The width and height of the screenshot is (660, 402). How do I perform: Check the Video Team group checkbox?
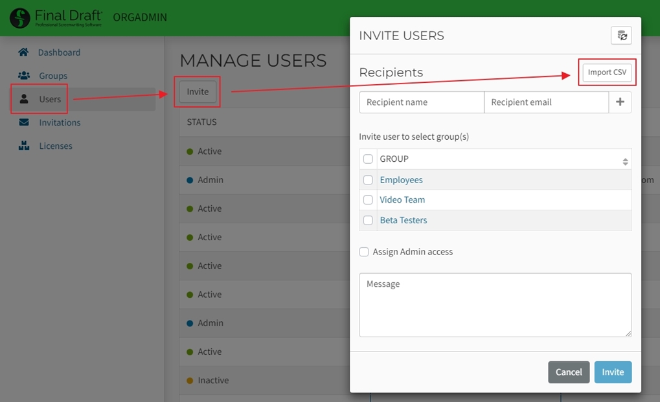[368, 200]
